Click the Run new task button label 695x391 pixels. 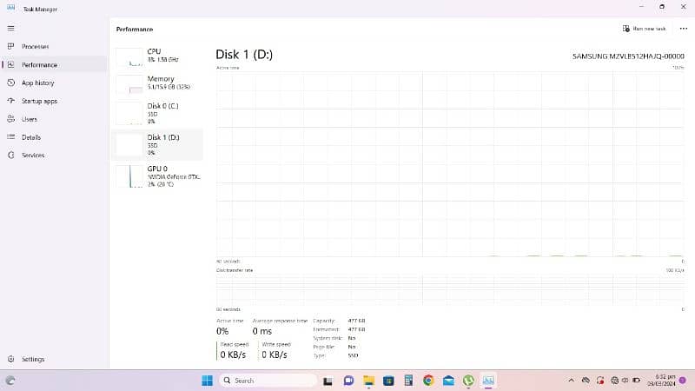tap(649, 29)
